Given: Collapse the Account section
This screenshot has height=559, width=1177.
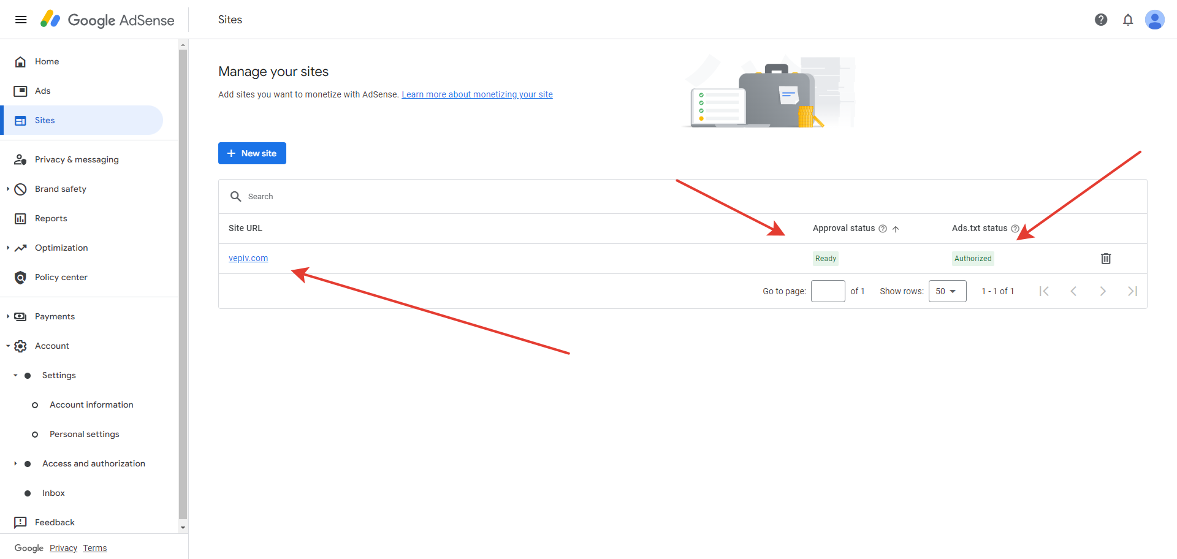Looking at the screenshot, I should (x=8, y=346).
